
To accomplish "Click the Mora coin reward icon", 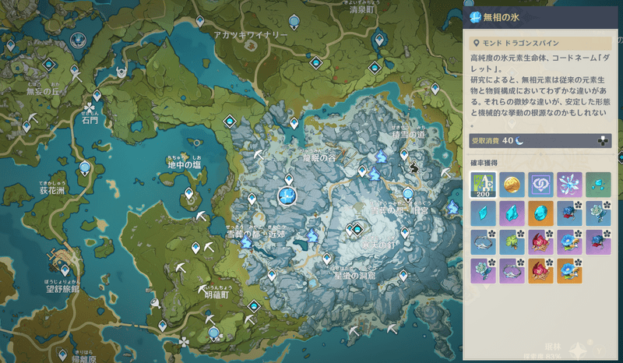I will point(512,185).
